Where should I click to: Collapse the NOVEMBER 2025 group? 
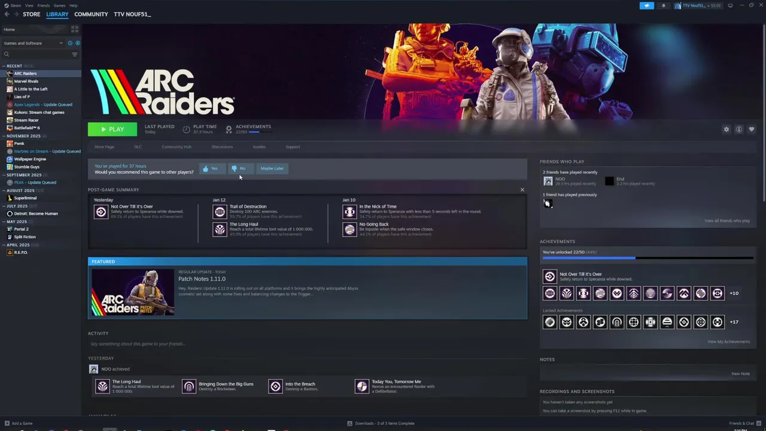[4, 136]
